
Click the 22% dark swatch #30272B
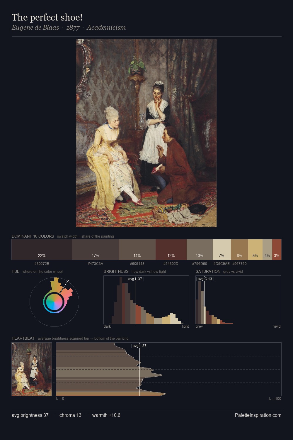42,250
